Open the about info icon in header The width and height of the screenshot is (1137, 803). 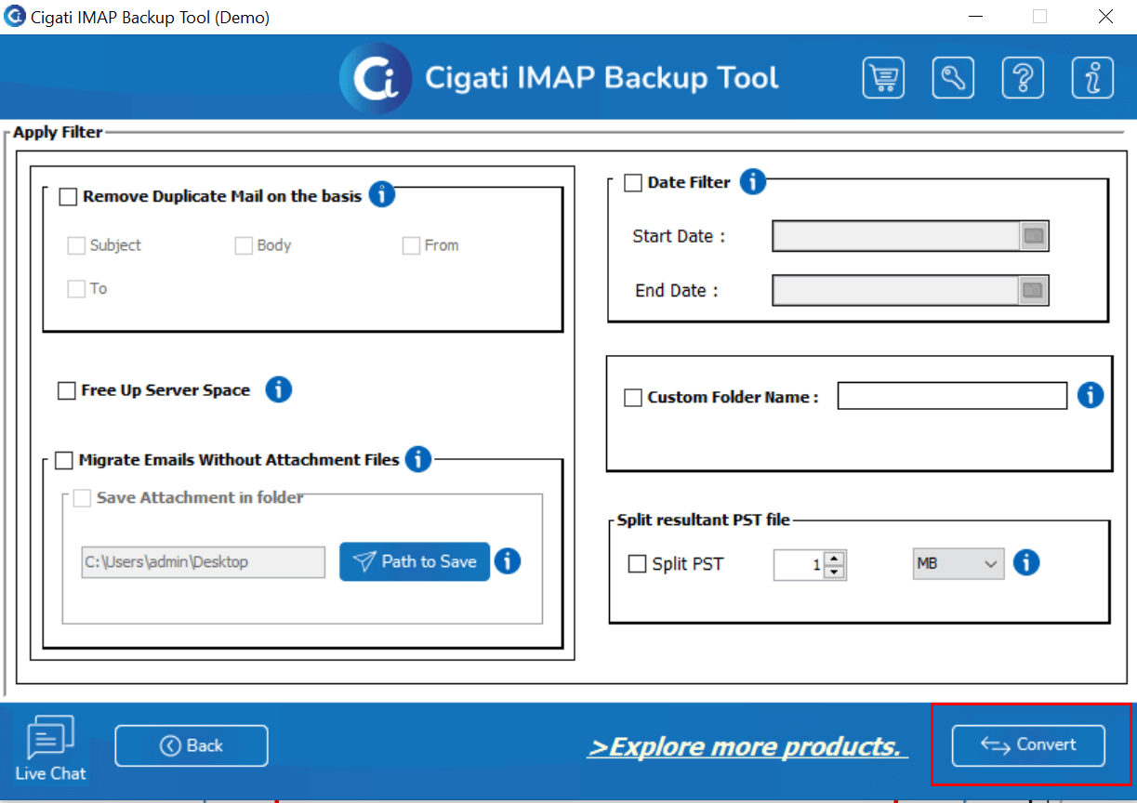click(x=1092, y=77)
